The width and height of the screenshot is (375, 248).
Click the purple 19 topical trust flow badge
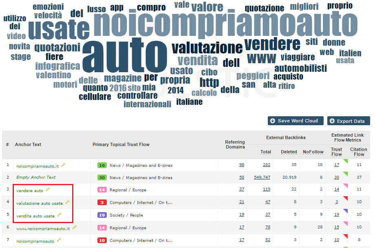[102, 215]
